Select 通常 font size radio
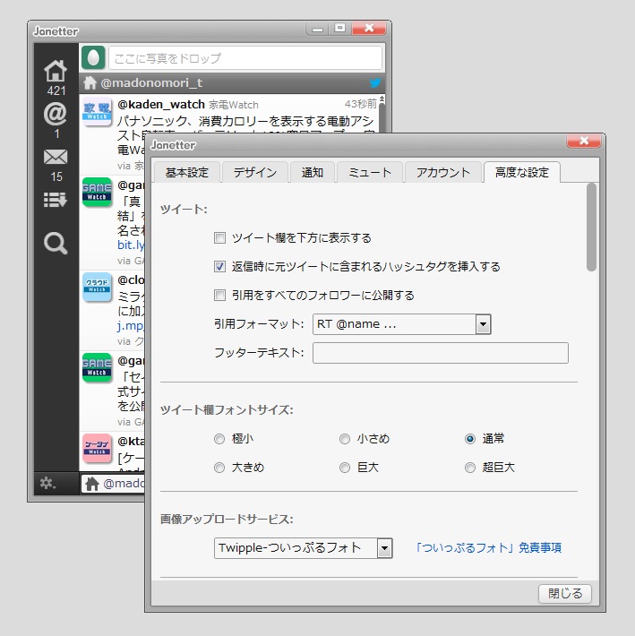The image size is (635, 636). 470,439
